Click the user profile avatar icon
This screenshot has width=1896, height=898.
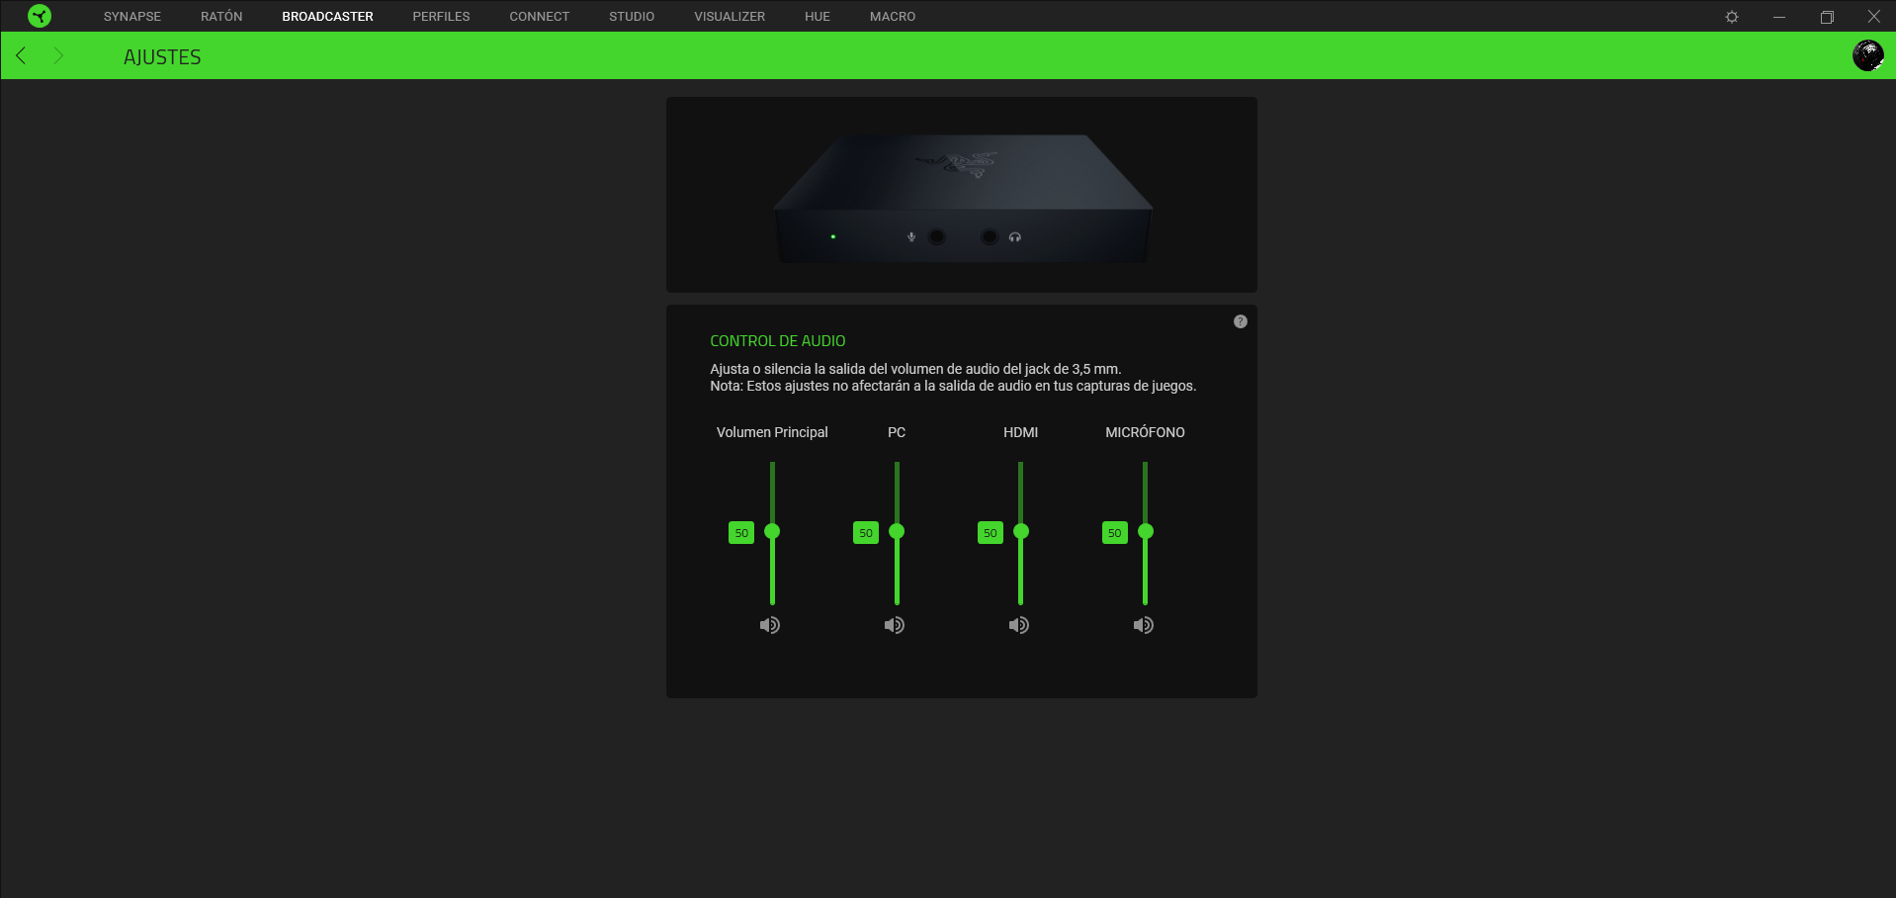[x=1867, y=55]
